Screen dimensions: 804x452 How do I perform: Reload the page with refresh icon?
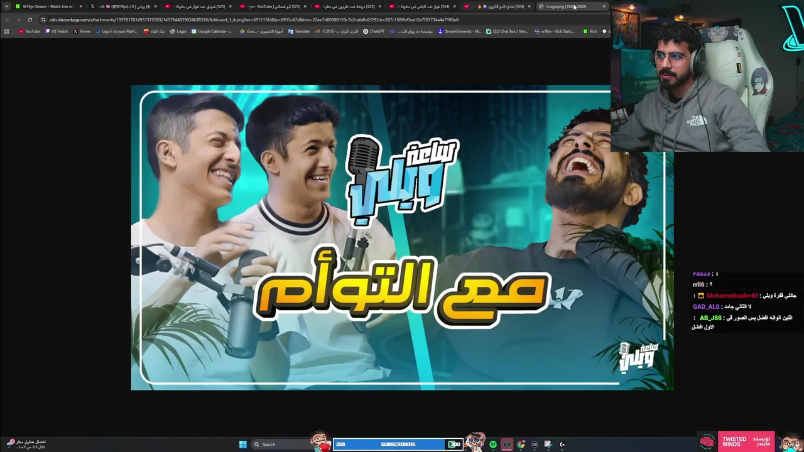pos(30,19)
